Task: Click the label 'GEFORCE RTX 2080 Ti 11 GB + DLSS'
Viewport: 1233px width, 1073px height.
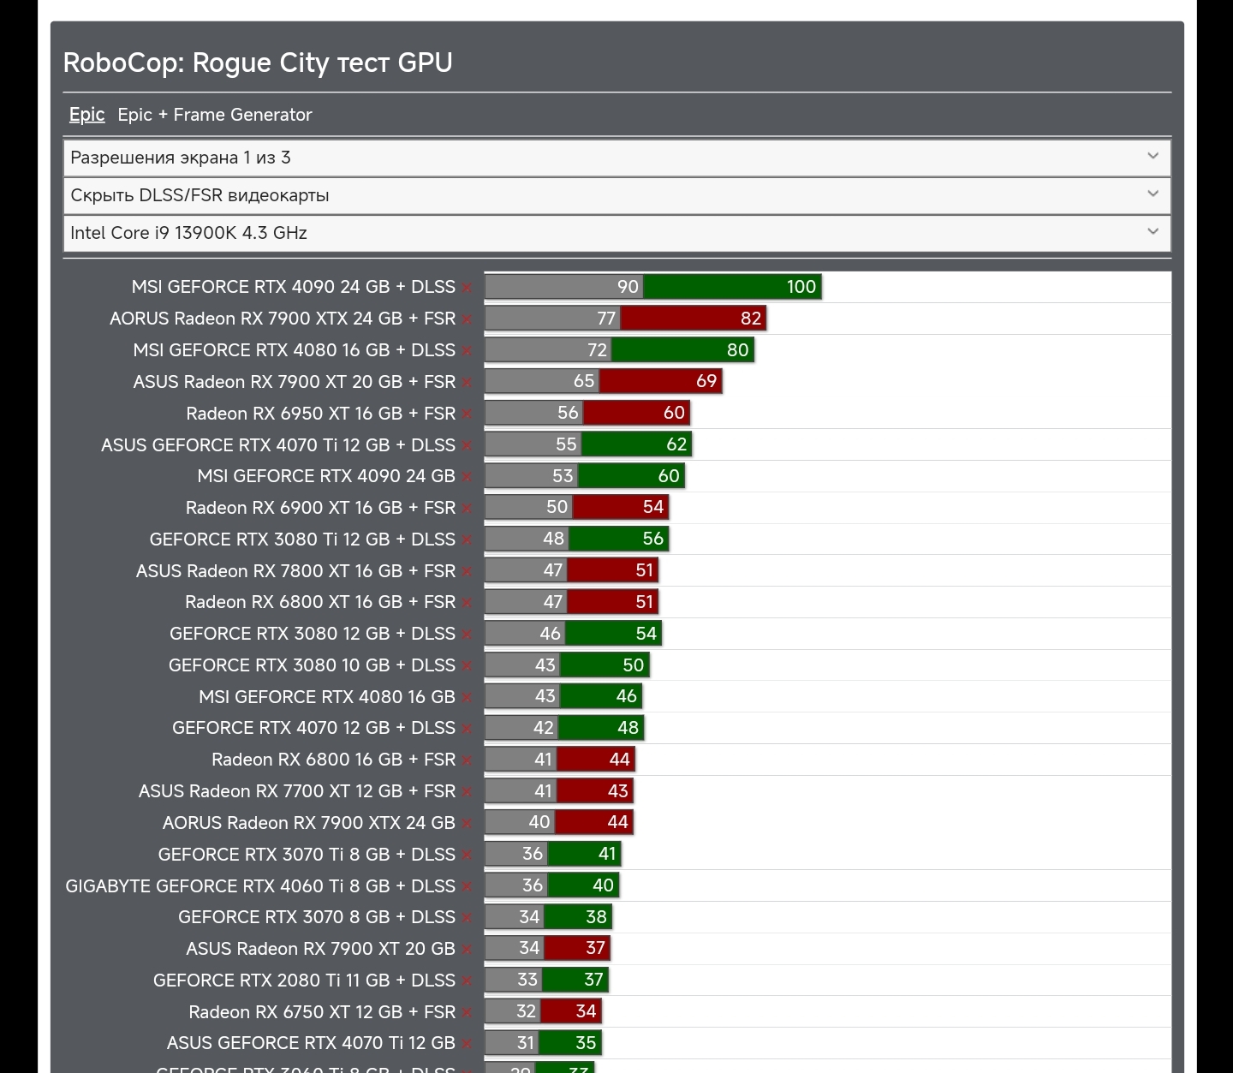Action: 305,981
